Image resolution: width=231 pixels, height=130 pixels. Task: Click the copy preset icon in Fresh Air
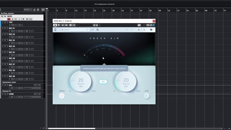click(97, 30)
